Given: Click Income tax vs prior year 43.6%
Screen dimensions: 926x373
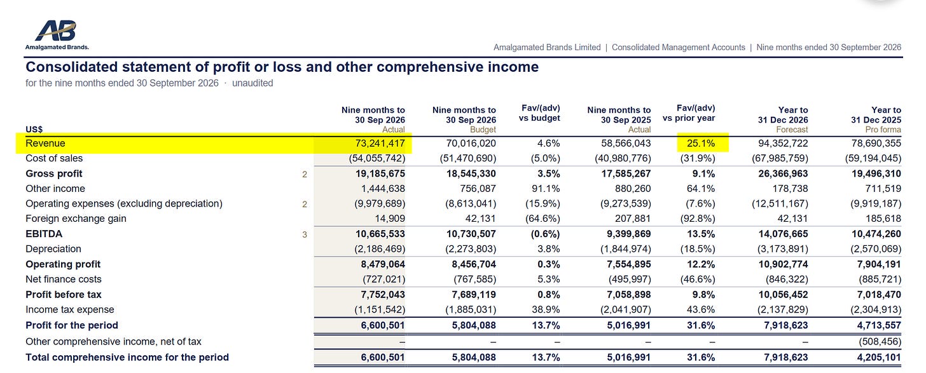Looking at the screenshot, I should (702, 309).
